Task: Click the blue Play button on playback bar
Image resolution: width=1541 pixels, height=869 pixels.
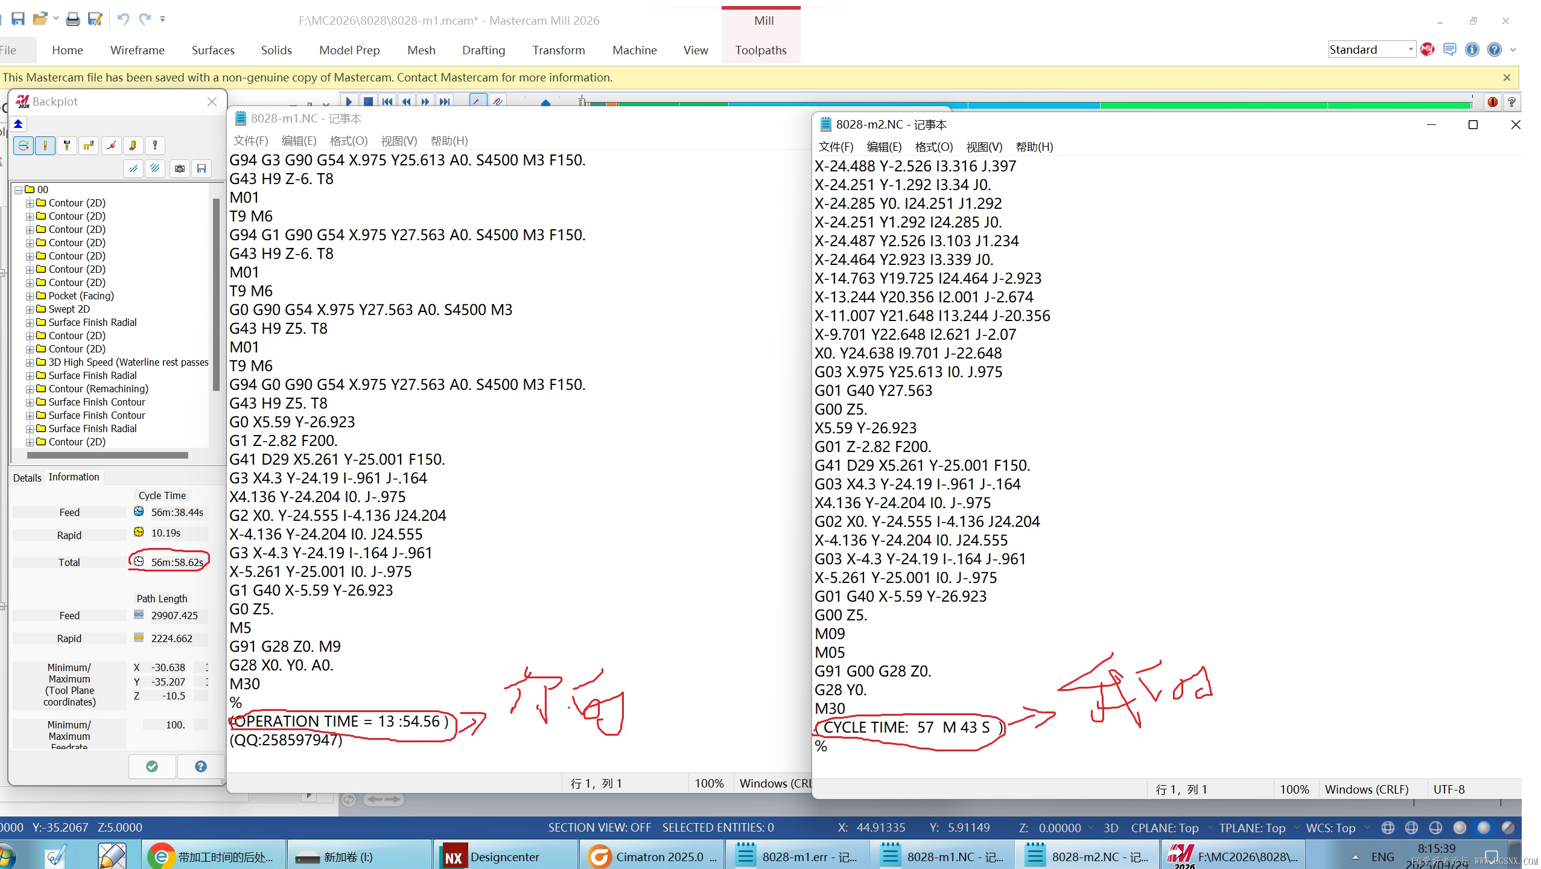Action: click(x=349, y=101)
